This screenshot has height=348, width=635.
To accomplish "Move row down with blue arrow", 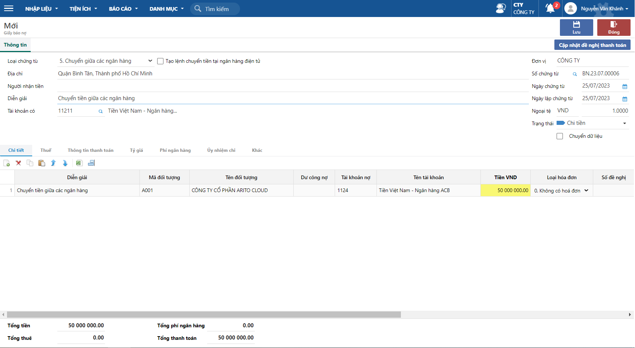I will tap(65, 163).
